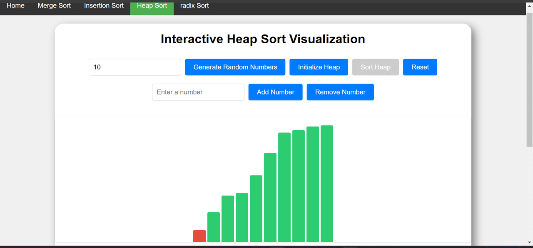The image size is (533, 248).
Task: Click the Initialize Heap button
Action: pos(319,67)
